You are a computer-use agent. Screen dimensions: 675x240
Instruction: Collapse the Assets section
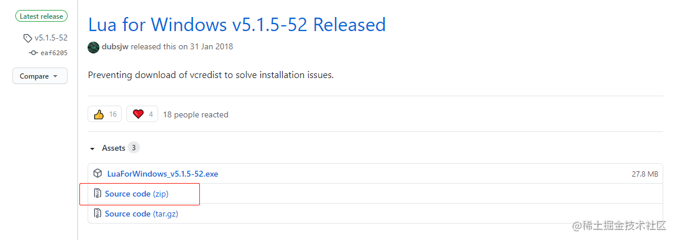point(92,148)
